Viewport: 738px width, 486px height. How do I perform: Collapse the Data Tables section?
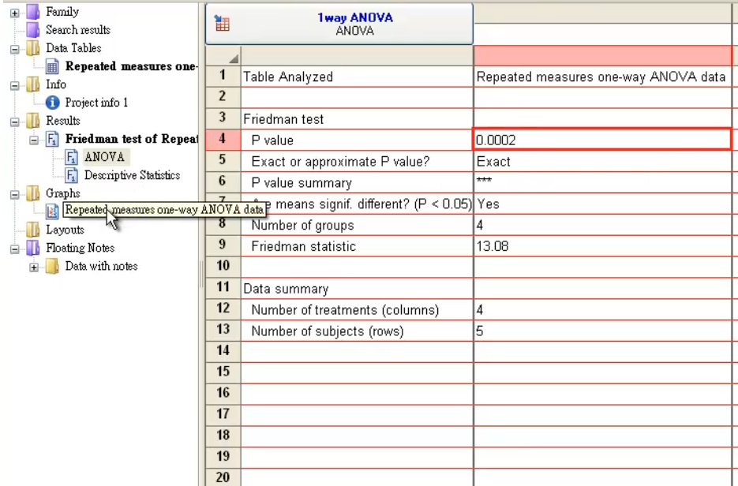click(14, 49)
